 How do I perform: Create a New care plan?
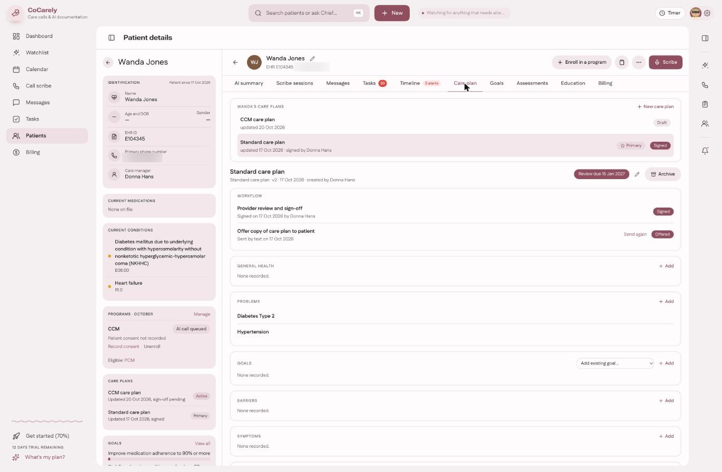point(655,106)
